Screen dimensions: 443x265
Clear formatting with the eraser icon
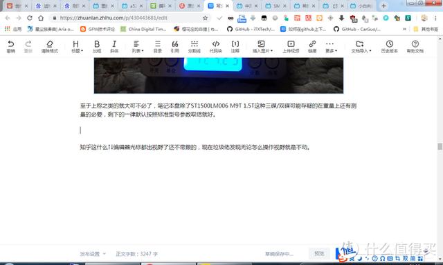pyautogui.click(x=50, y=46)
